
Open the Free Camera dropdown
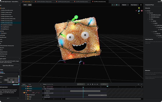tap(134, 5)
